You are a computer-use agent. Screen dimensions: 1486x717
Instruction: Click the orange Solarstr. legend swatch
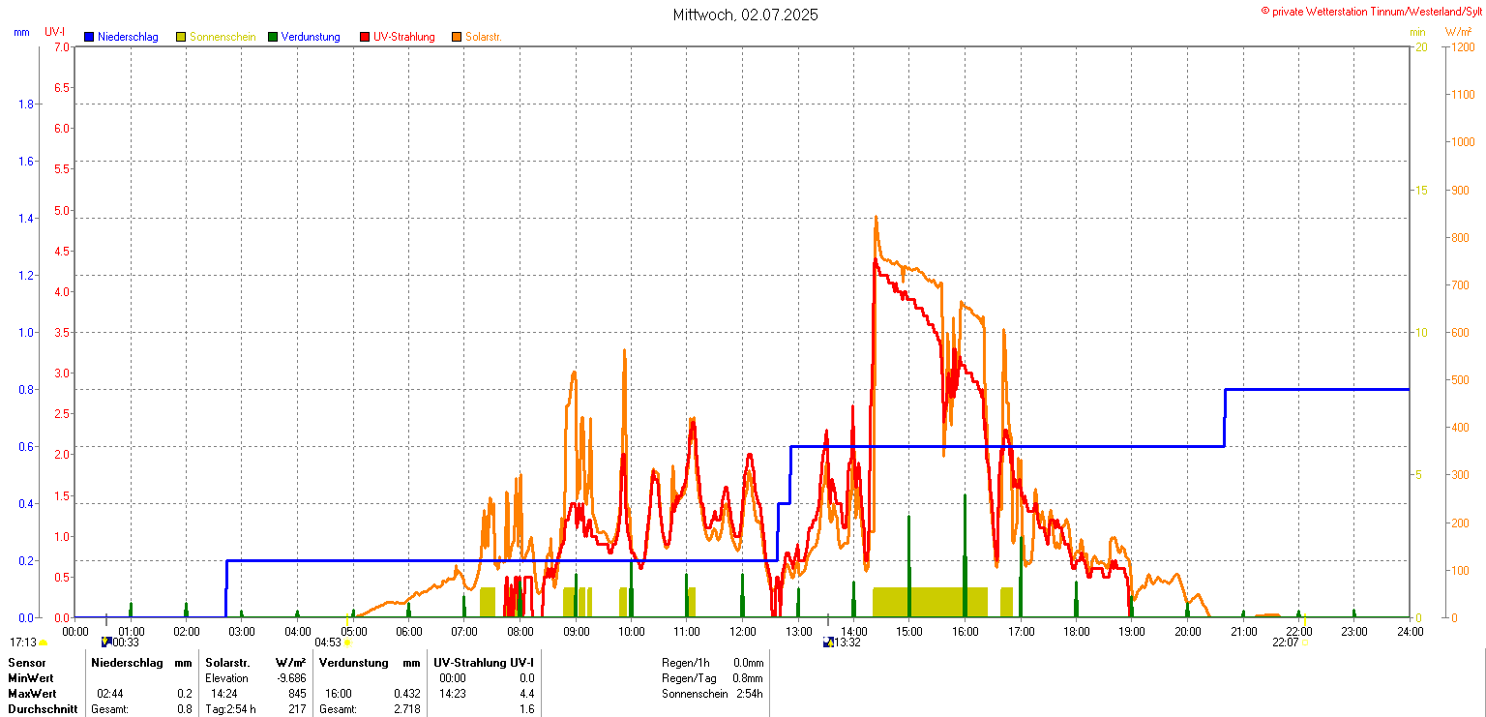click(x=457, y=37)
